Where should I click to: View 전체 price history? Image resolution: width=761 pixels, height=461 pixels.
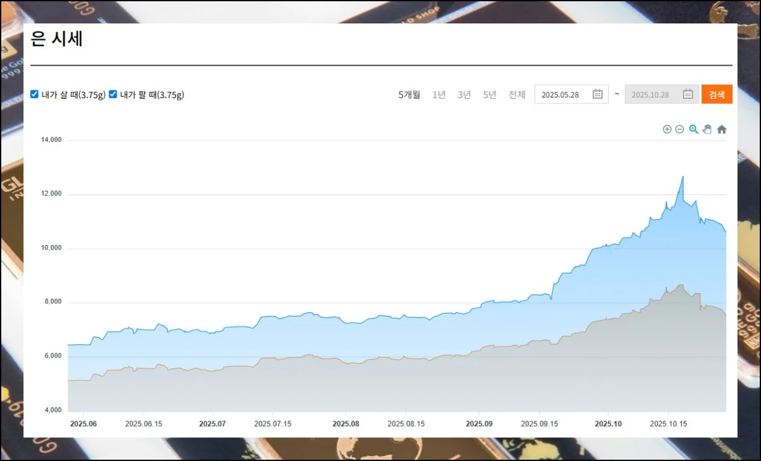click(517, 94)
